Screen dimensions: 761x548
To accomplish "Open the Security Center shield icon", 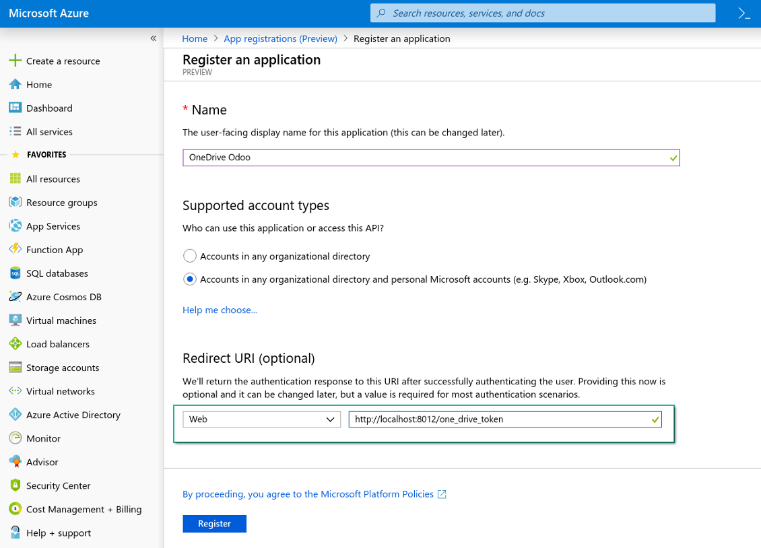I will pyautogui.click(x=15, y=485).
